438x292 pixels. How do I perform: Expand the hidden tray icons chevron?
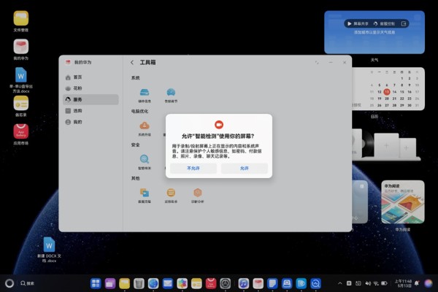tap(340, 283)
